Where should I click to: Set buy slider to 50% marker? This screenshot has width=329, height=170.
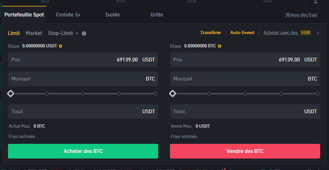tap(83, 94)
